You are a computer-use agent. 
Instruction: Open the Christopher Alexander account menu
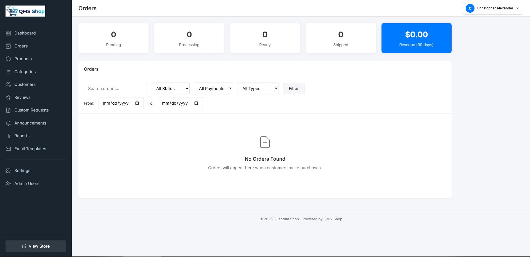pyautogui.click(x=492, y=8)
